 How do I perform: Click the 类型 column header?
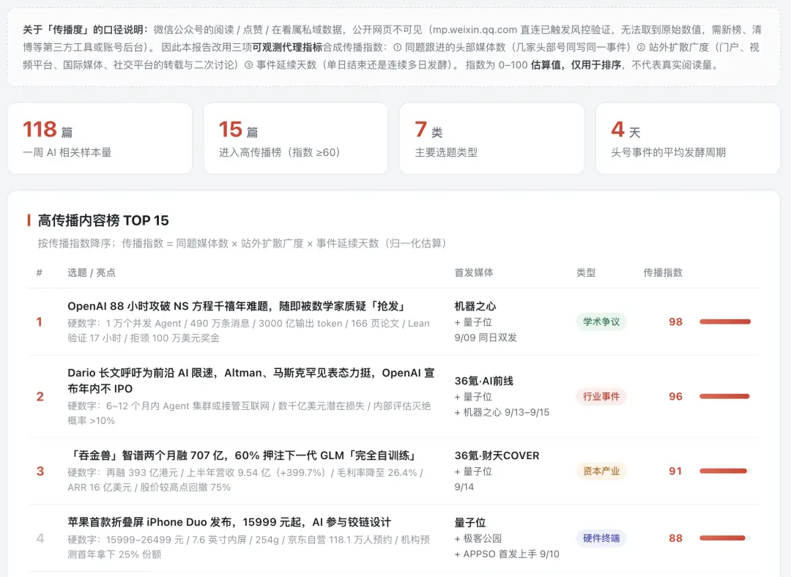coord(586,273)
